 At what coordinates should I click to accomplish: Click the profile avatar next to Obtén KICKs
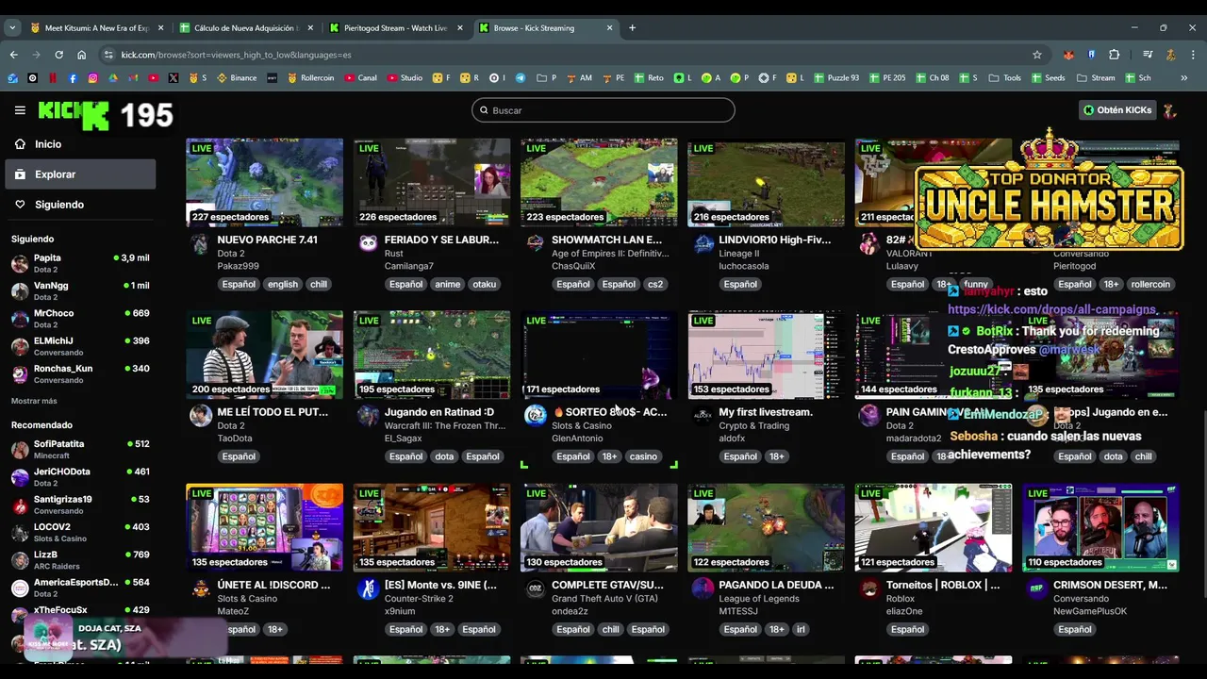click(1169, 110)
